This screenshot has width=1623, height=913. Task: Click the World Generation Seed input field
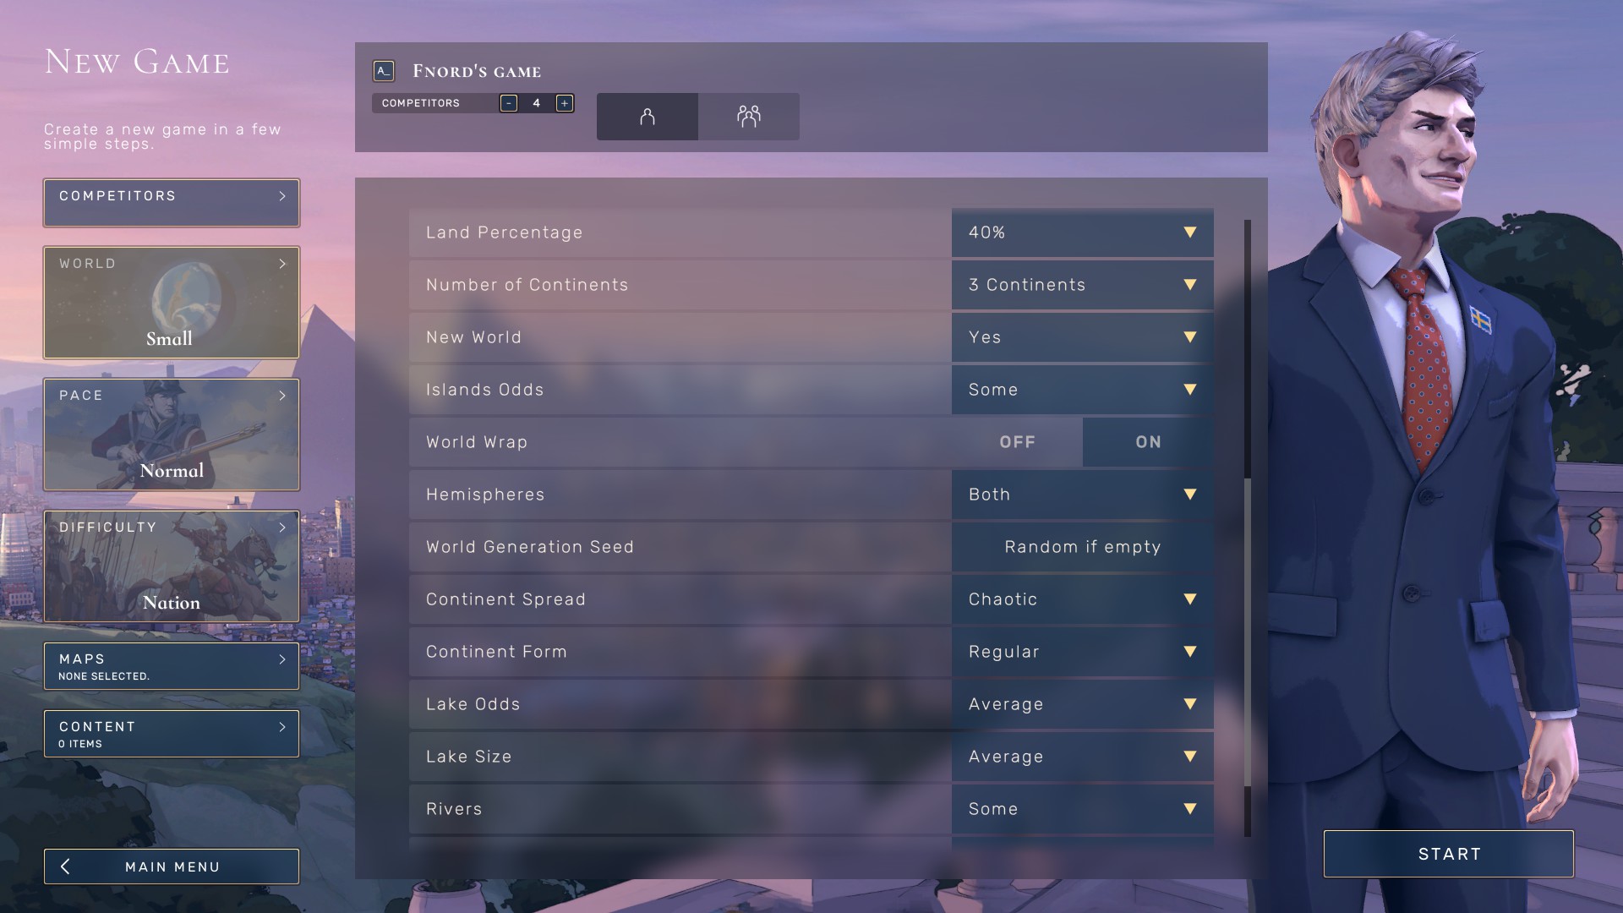(1082, 546)
